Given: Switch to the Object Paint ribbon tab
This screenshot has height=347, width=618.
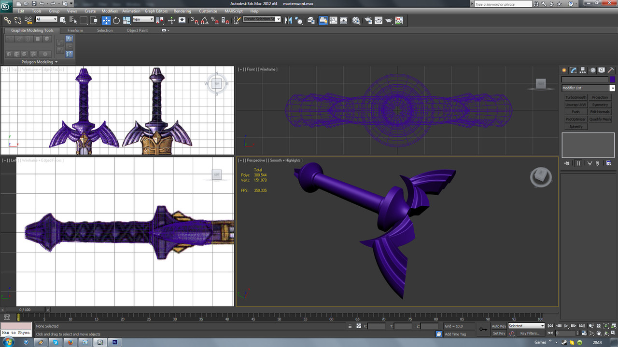Looking at the screenshot, I should pyautogui.click(x=137, y=30).
